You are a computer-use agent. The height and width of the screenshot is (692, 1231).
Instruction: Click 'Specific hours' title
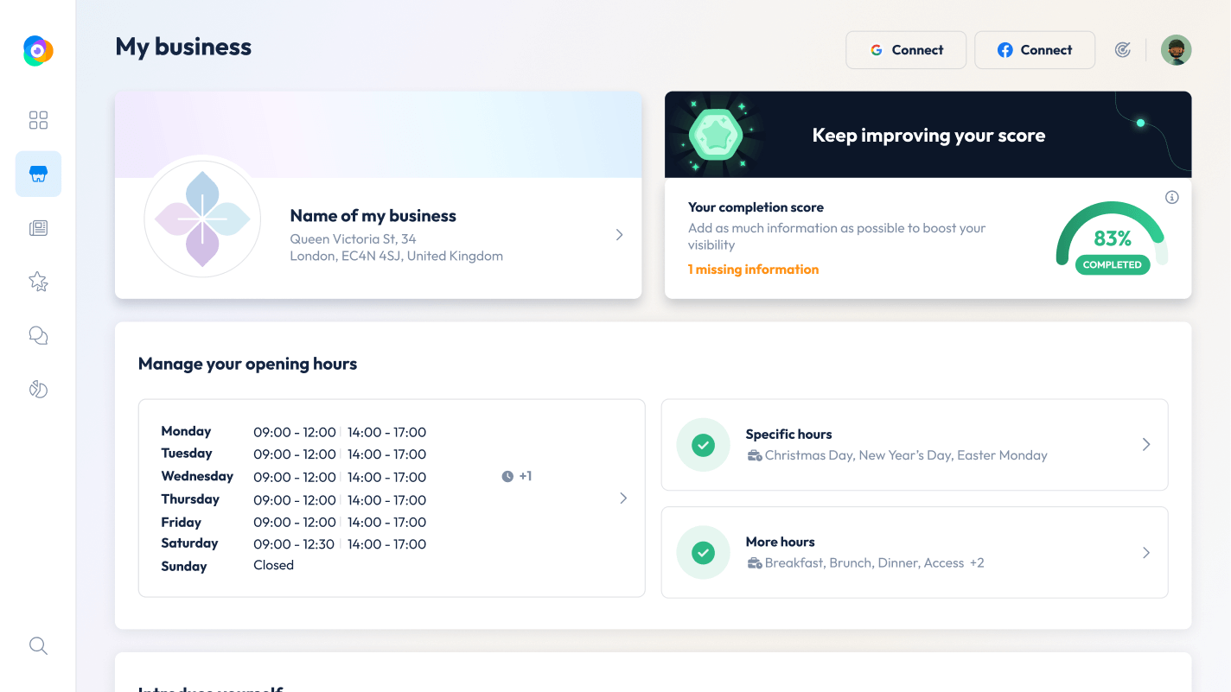[788, 435]
